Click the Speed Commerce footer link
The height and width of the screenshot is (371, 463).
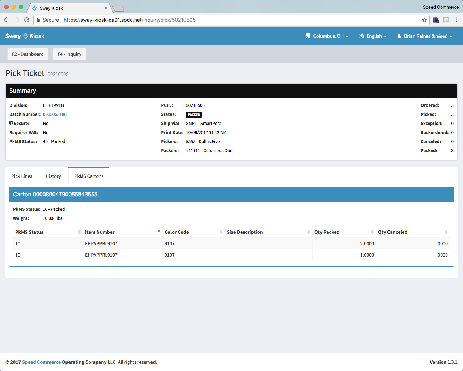pyautogui.click(x=41, y=362)
